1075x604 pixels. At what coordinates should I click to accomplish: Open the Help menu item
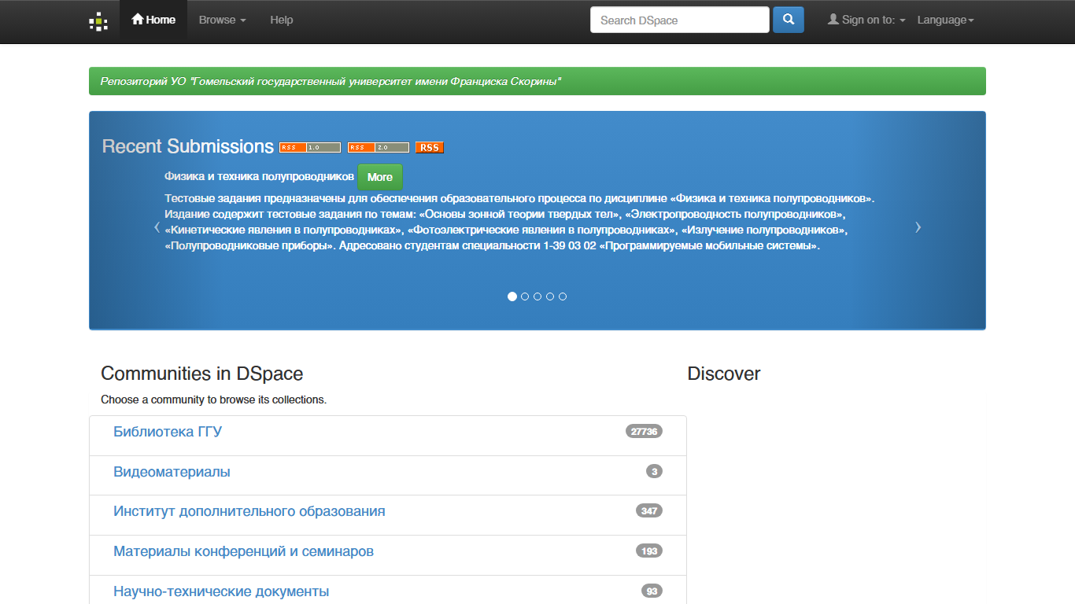(281, 20)
